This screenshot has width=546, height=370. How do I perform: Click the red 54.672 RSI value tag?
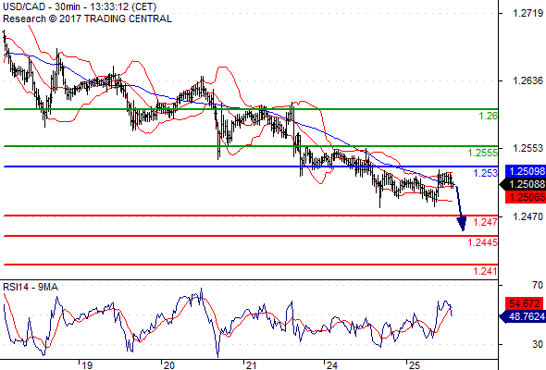pos(526,303)
